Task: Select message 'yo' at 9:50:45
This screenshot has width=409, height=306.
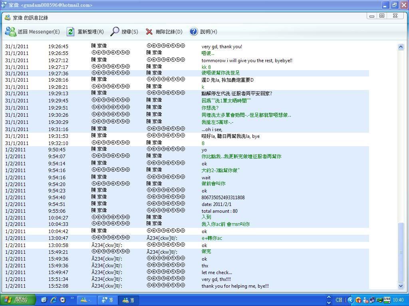Action: click(x=204, y=150)
